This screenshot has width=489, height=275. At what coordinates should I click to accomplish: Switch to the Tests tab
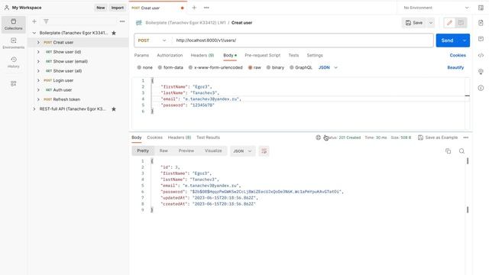point(293,55)
